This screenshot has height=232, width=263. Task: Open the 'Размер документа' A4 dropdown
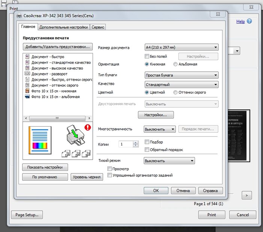pos(181,48)
